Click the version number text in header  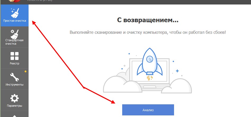pos(40,1)
